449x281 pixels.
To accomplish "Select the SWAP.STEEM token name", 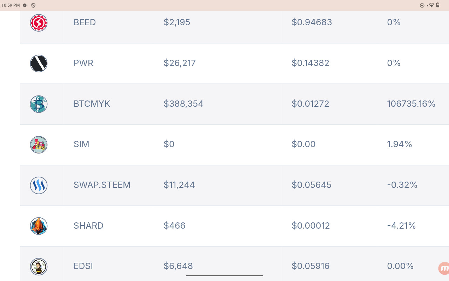I will coord(102,185).
